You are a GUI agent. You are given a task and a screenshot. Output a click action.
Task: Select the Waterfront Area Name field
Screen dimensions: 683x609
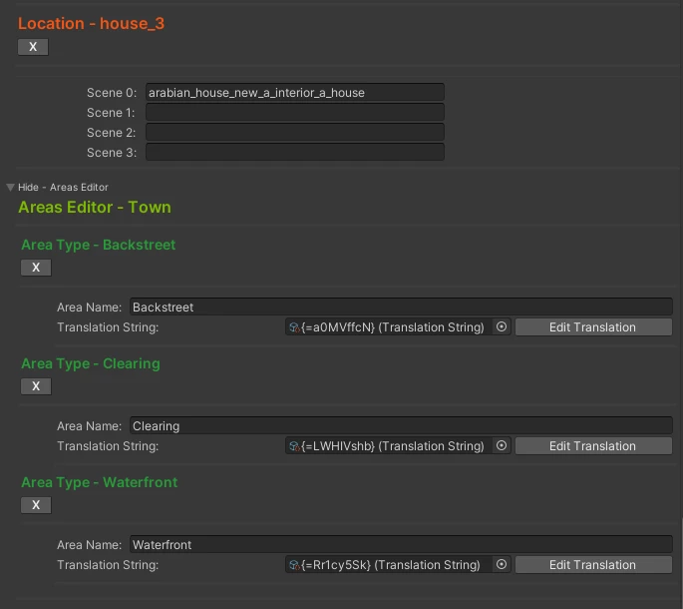pos(401,544)
